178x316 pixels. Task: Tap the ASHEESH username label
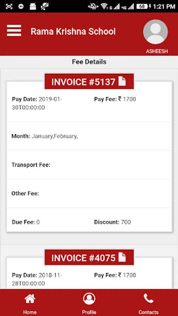pos(157,51)
